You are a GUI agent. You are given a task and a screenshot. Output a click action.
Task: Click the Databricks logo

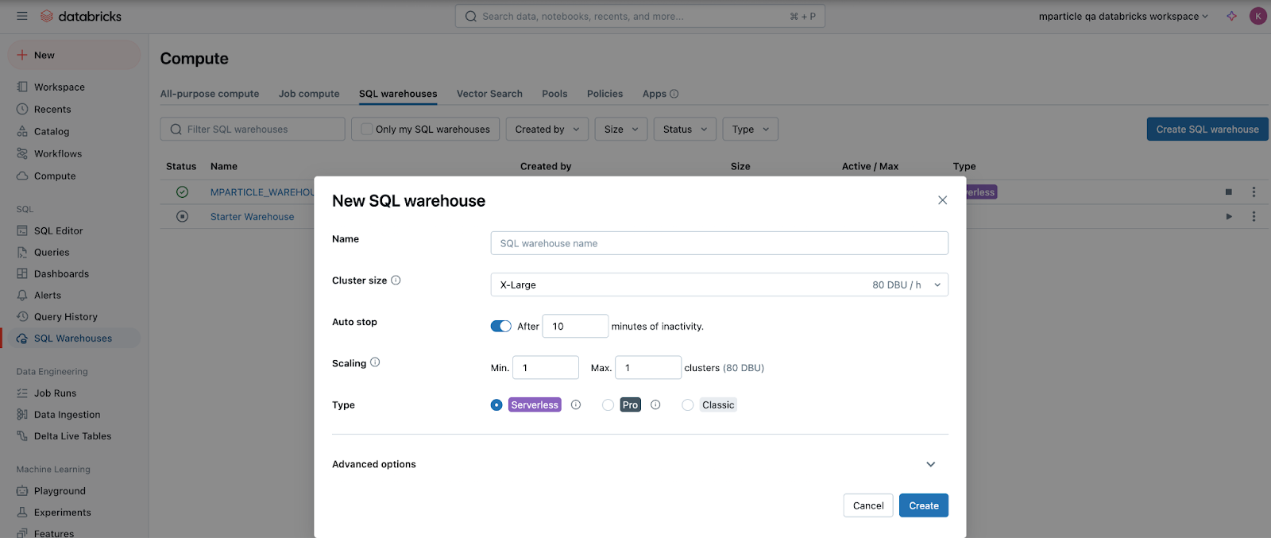click(81, 16)
